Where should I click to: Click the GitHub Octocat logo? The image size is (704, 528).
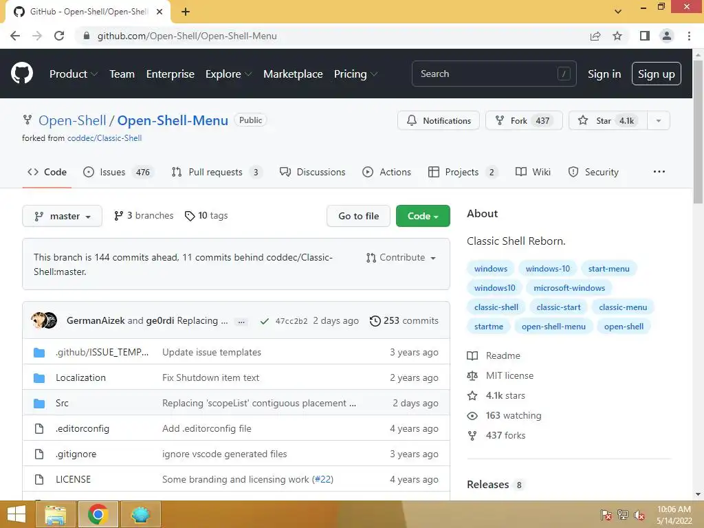[x=21, y=74]
